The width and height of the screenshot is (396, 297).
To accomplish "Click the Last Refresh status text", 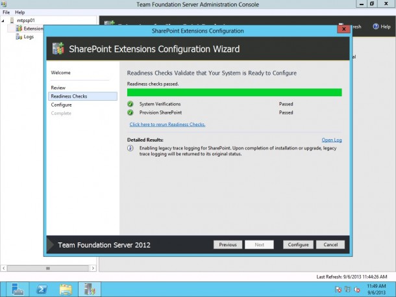I will [x=352, y=277].
